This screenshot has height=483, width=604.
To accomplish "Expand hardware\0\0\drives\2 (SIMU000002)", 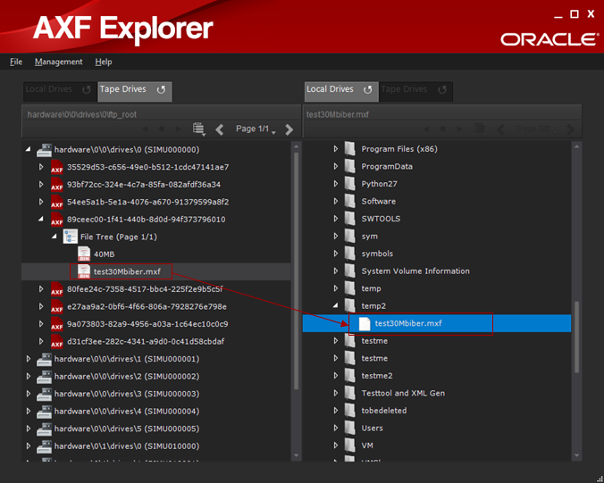I will [28, 377].
